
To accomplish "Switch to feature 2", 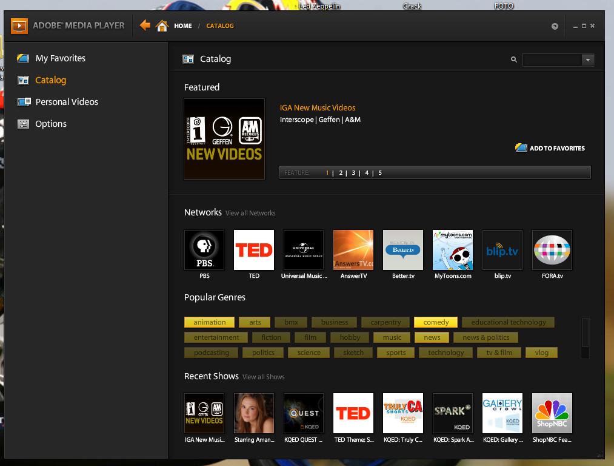I will 341,173.
